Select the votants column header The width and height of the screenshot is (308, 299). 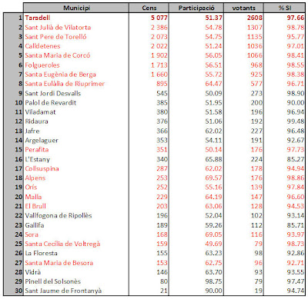pos(243,8)
